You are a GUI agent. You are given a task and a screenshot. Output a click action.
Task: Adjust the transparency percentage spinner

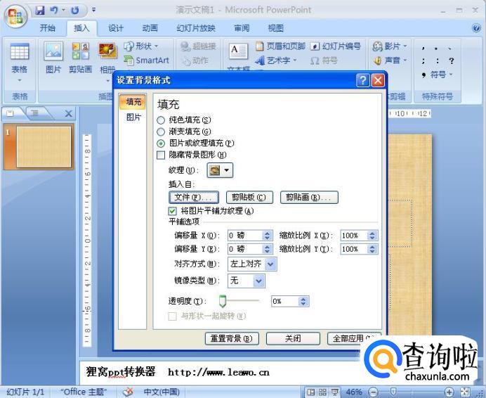303,301
